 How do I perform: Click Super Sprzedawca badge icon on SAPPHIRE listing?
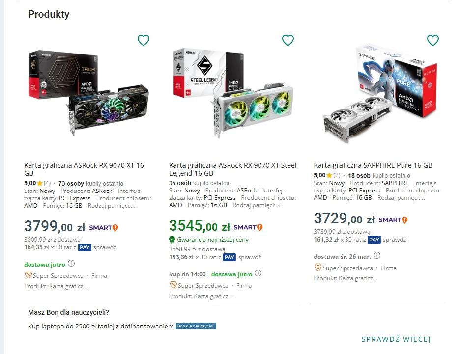pos(318,268)
